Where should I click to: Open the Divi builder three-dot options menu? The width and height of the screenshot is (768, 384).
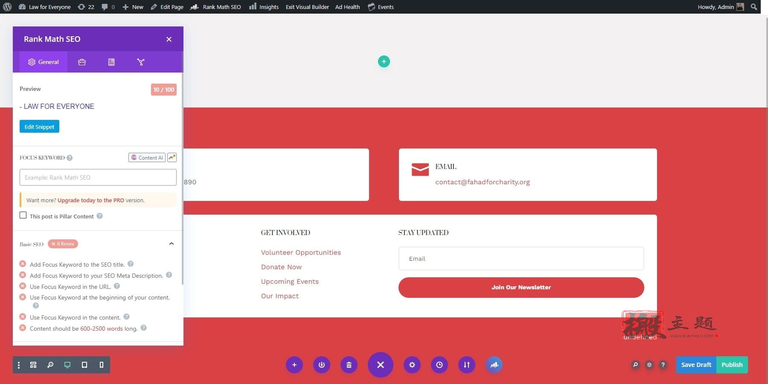[x=19, y=365]
